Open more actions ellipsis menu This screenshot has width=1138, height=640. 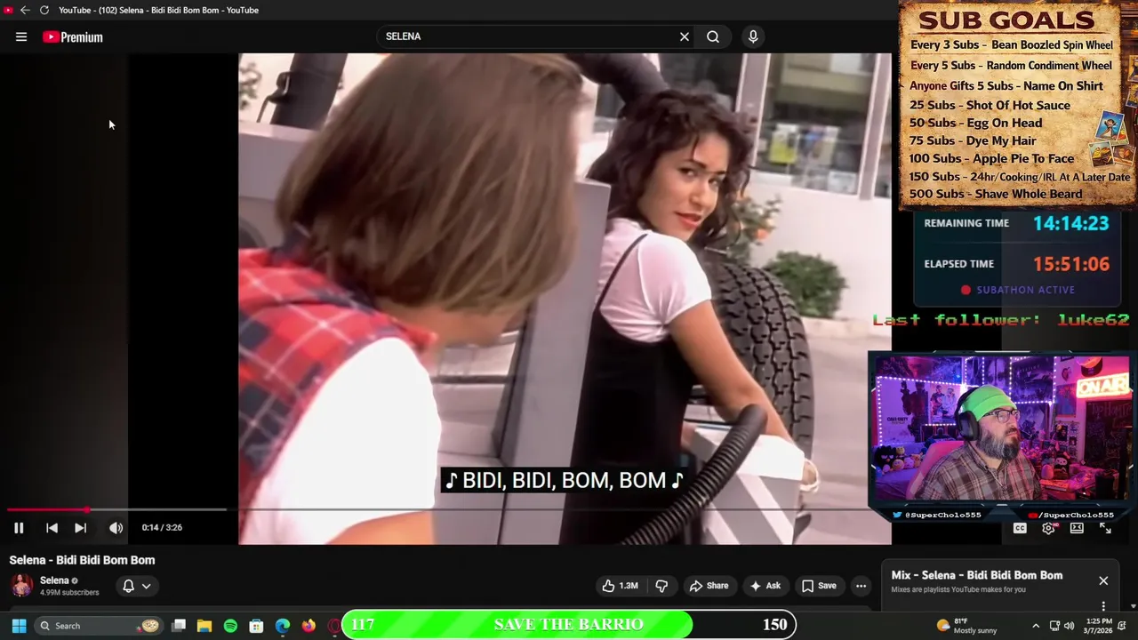(x=861, y=586)
